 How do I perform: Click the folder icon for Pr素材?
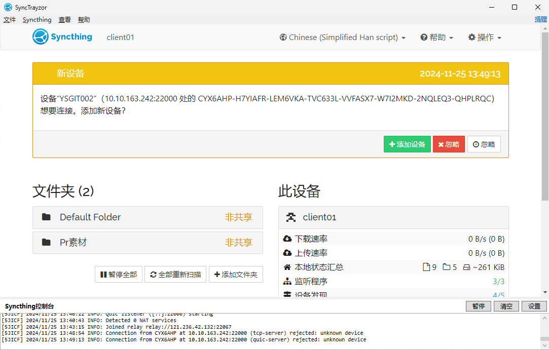tap(46, 242)
